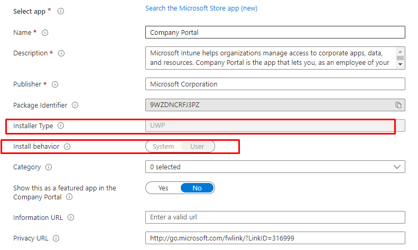The width and height of the screenshot is (418, 250).
Task: Choose System install behavior
Action: [163, 147]
